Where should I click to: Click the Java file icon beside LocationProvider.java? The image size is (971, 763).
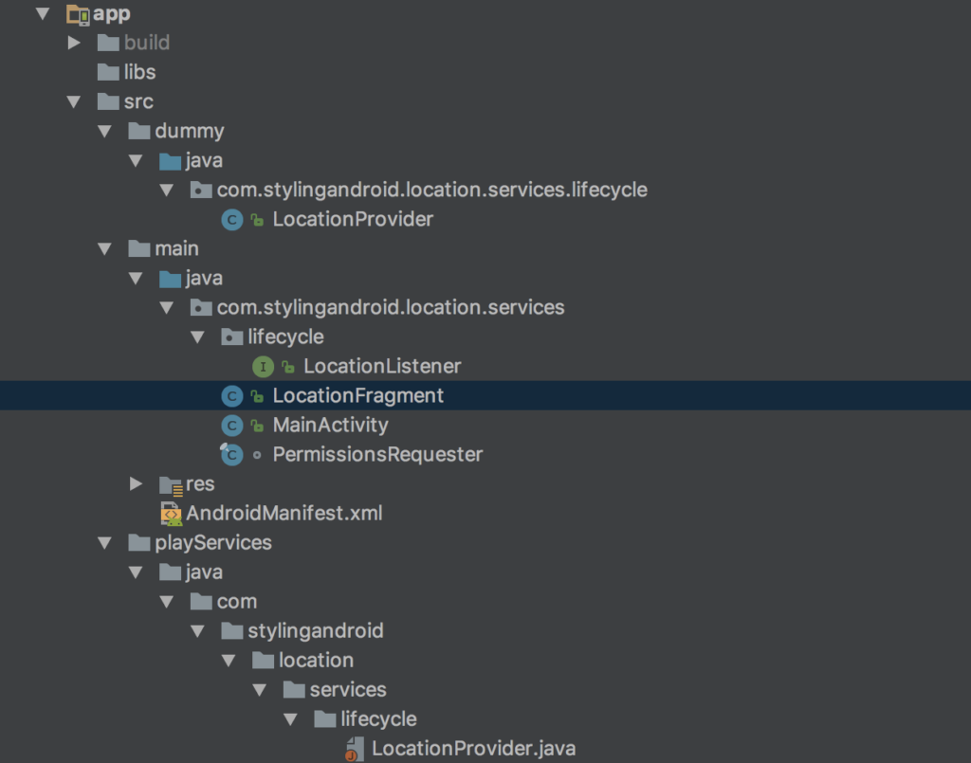click(355, 749)
